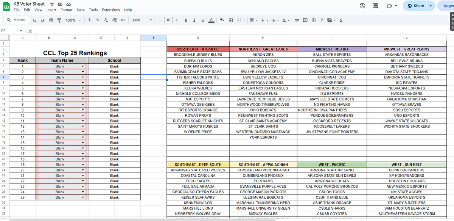The image size is (454, 221).
Task: Open horizontal align options
Action: click(253, 20)
